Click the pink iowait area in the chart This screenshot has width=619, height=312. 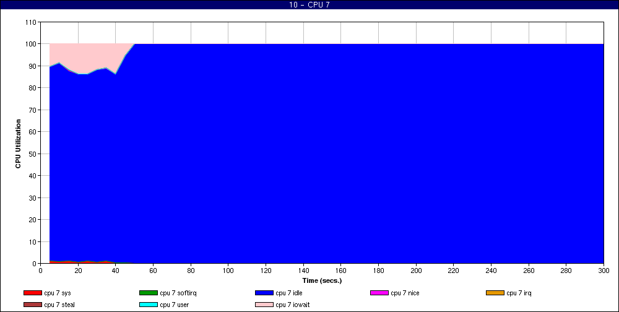pos(91,58)
